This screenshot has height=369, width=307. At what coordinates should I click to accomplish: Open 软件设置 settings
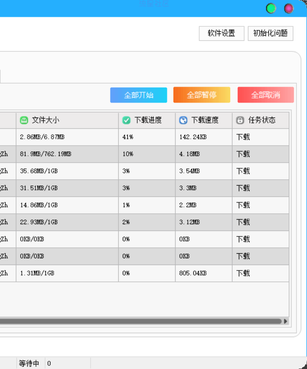(x=221, y=34)
